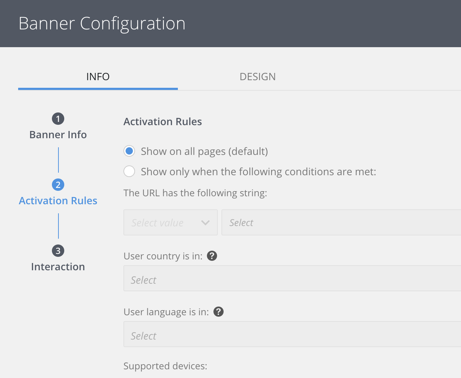
Task: Open help for User language field
Action: (x=219, y=312)
